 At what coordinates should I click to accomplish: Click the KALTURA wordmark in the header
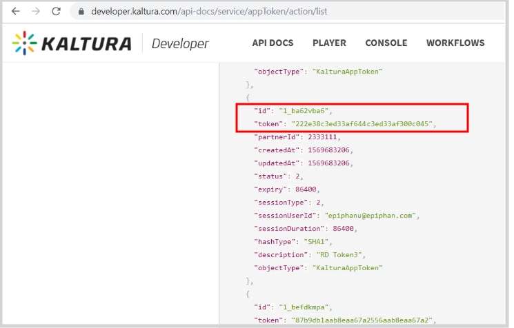tap(86, 43)
